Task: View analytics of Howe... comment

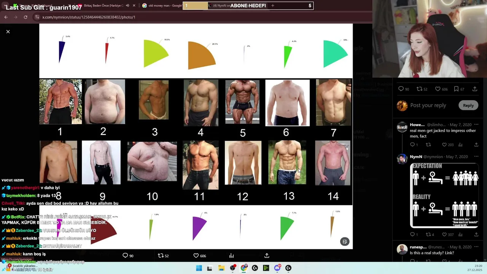Action: [x=460, y=145]
